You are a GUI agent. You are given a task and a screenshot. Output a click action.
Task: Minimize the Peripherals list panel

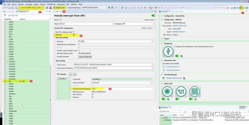point(47,11)
